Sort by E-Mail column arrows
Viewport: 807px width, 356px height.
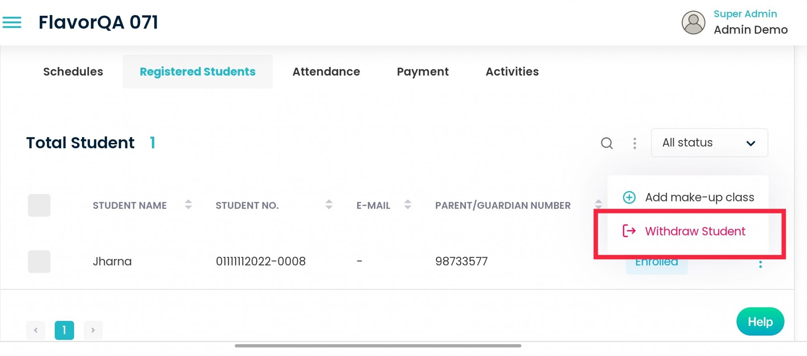408,204
